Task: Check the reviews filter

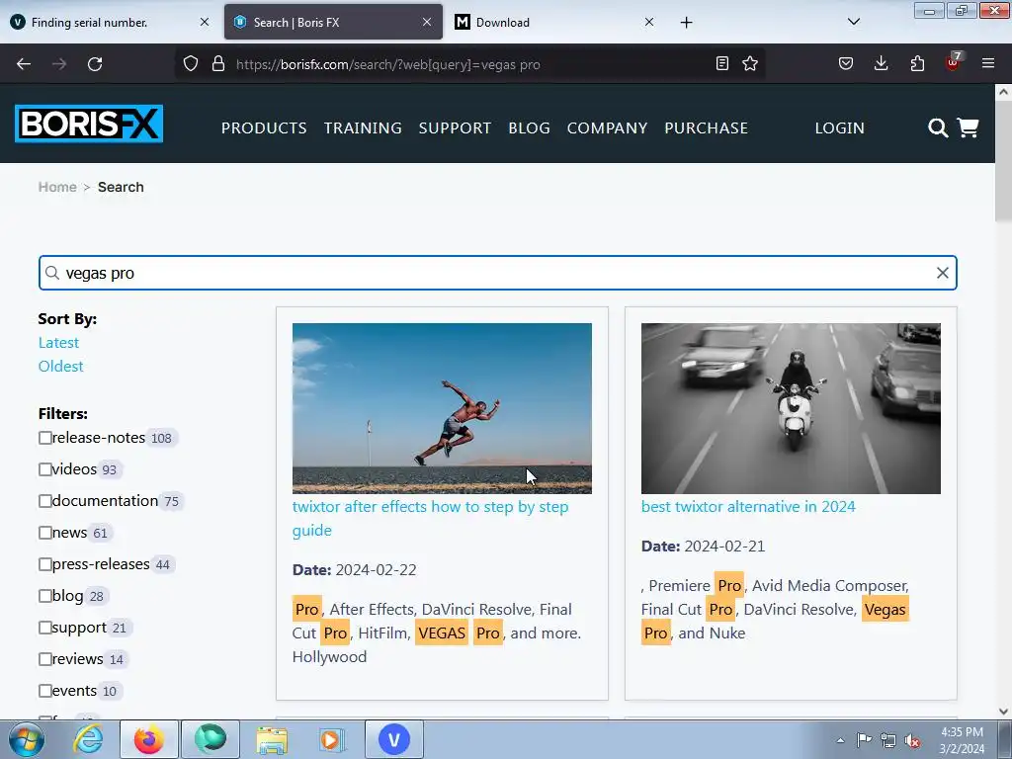Action: pos(45,659)
